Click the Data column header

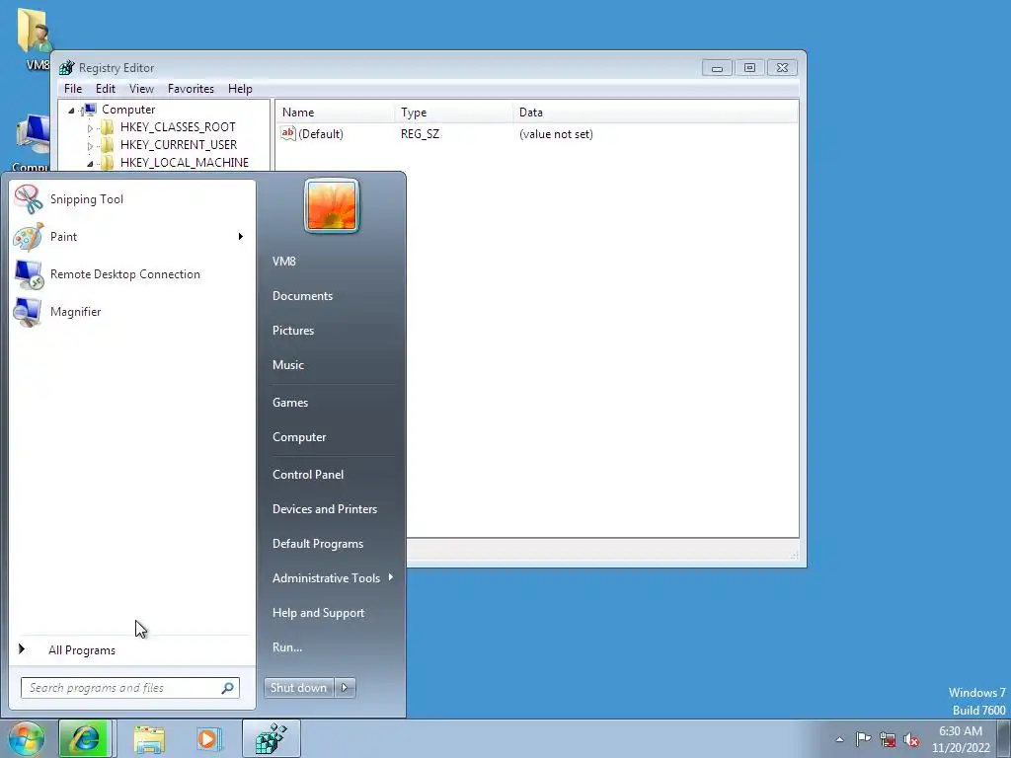656,113
